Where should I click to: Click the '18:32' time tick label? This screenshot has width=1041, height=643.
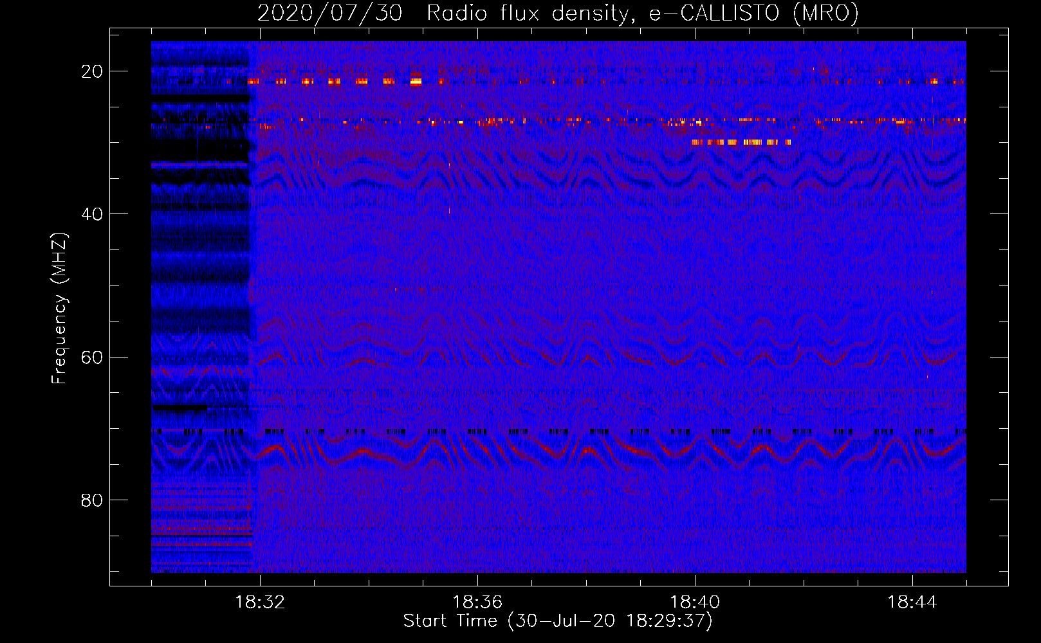coord(260,602)
